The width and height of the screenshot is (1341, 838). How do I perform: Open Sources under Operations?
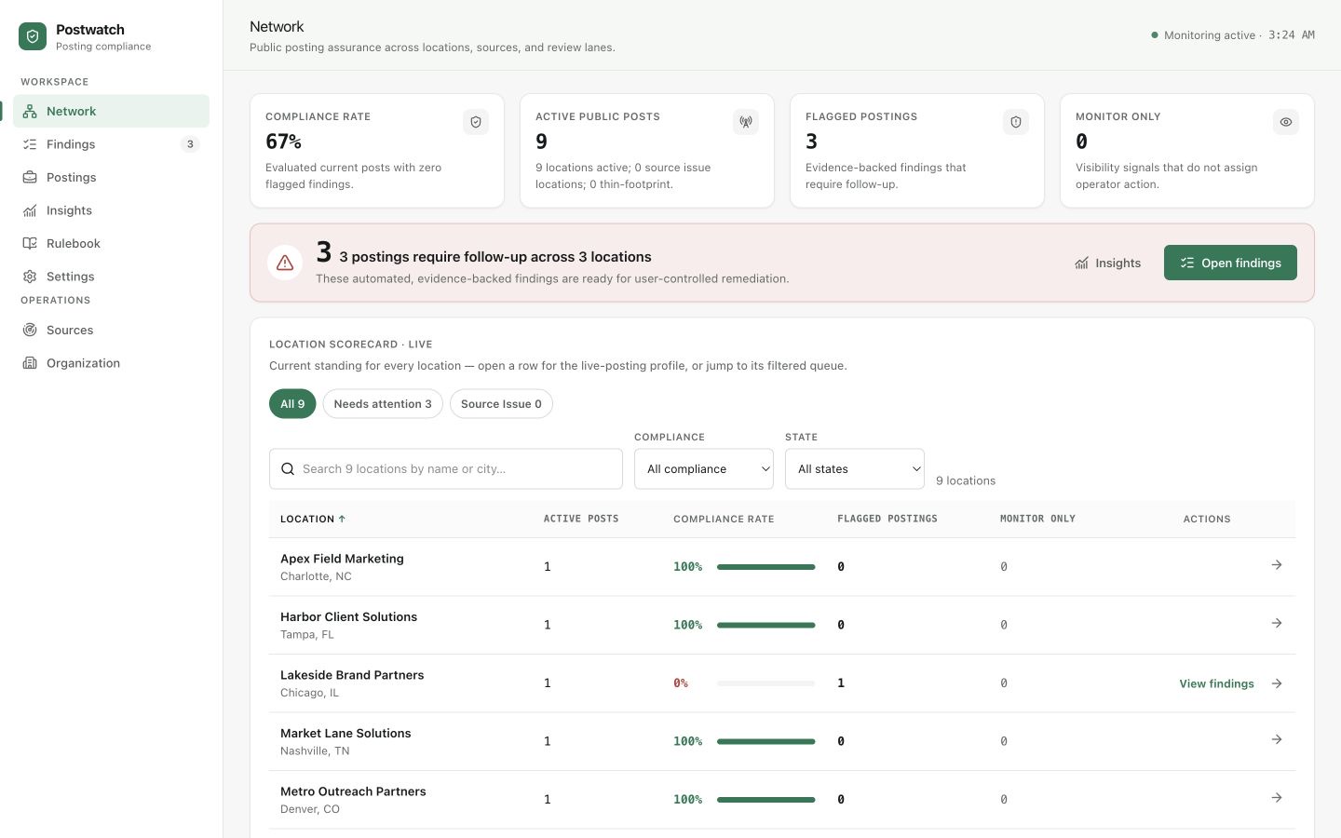[x=111, y=330]
